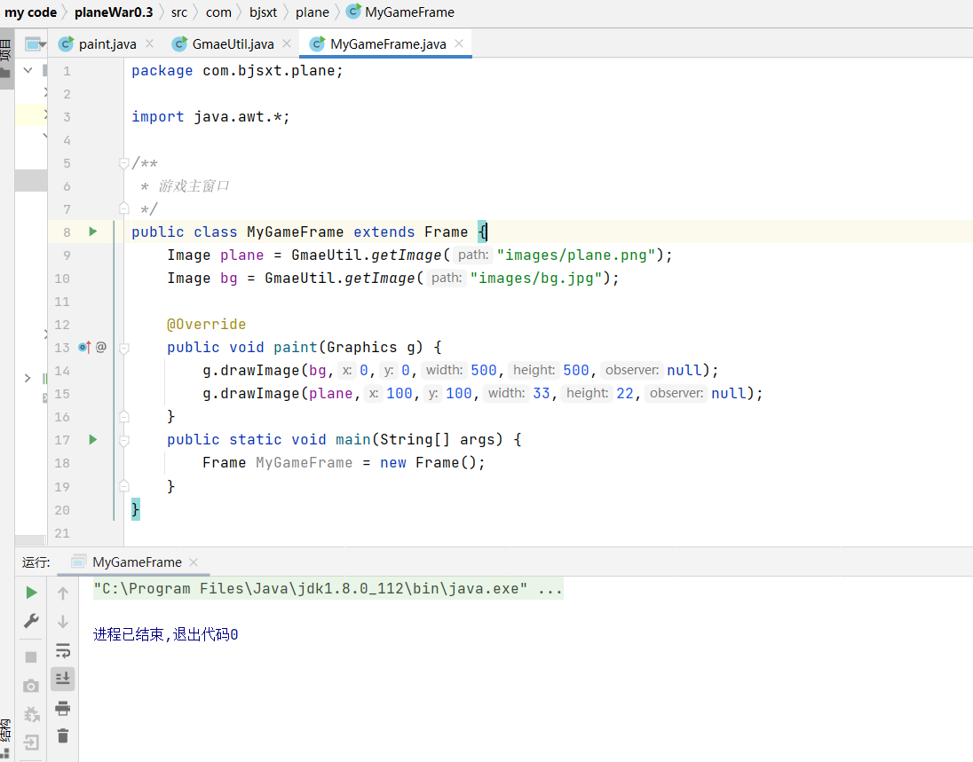Image resolution: width=973 pixels, height=762 pixels.
Task: Open the Project tool window sidebar tab
Action: (x=5, y=59)
